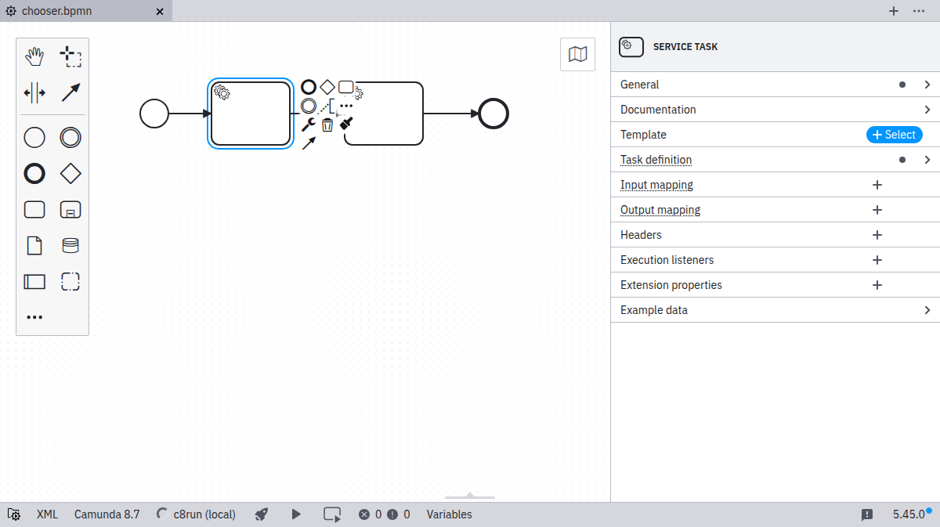
Task: Choose the create/remove space tool
Action: (34, 92)
